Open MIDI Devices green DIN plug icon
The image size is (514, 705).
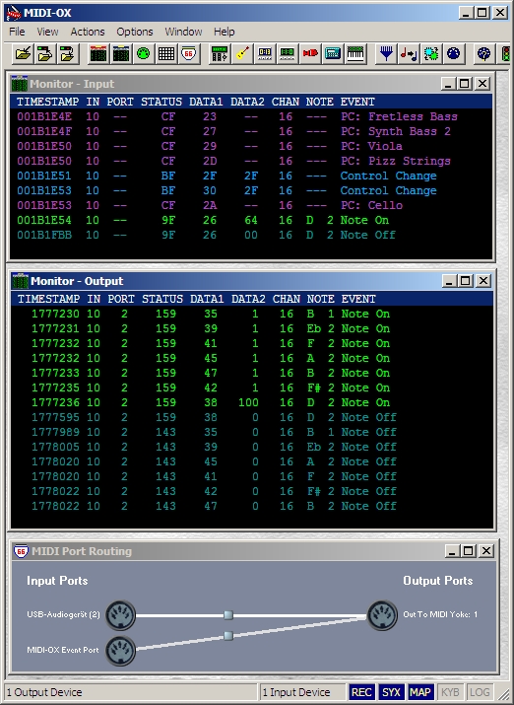(x=143, y=54)
